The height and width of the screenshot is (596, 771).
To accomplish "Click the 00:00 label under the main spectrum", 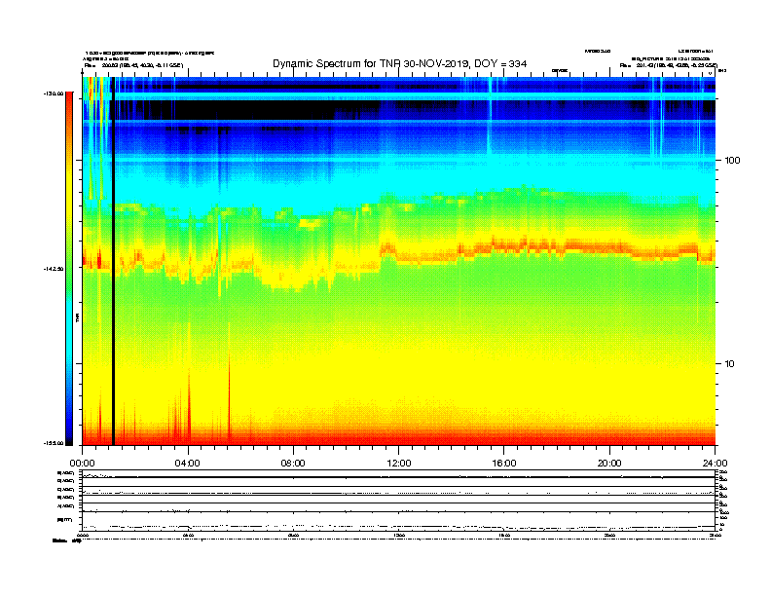I will (82, 464).
